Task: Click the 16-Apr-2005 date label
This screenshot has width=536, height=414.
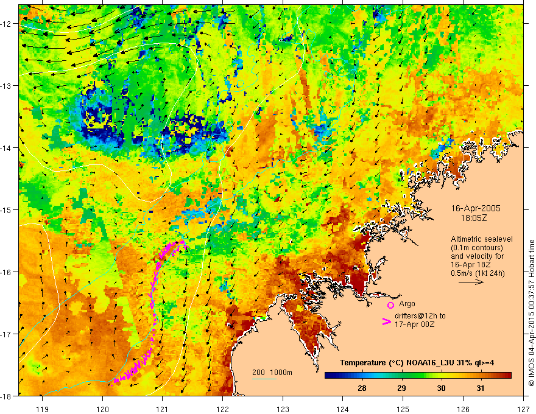Action: (476, 208)
